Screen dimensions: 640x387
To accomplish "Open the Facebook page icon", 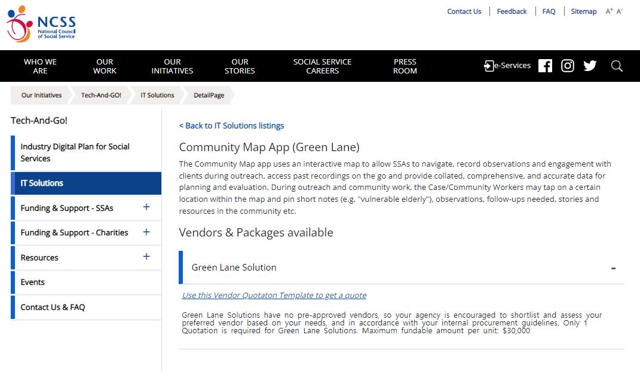I will 545,66.
